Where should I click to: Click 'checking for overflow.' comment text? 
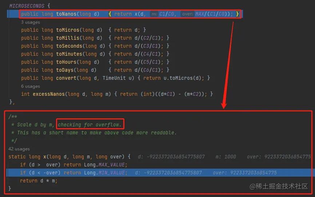pos(89,125)
